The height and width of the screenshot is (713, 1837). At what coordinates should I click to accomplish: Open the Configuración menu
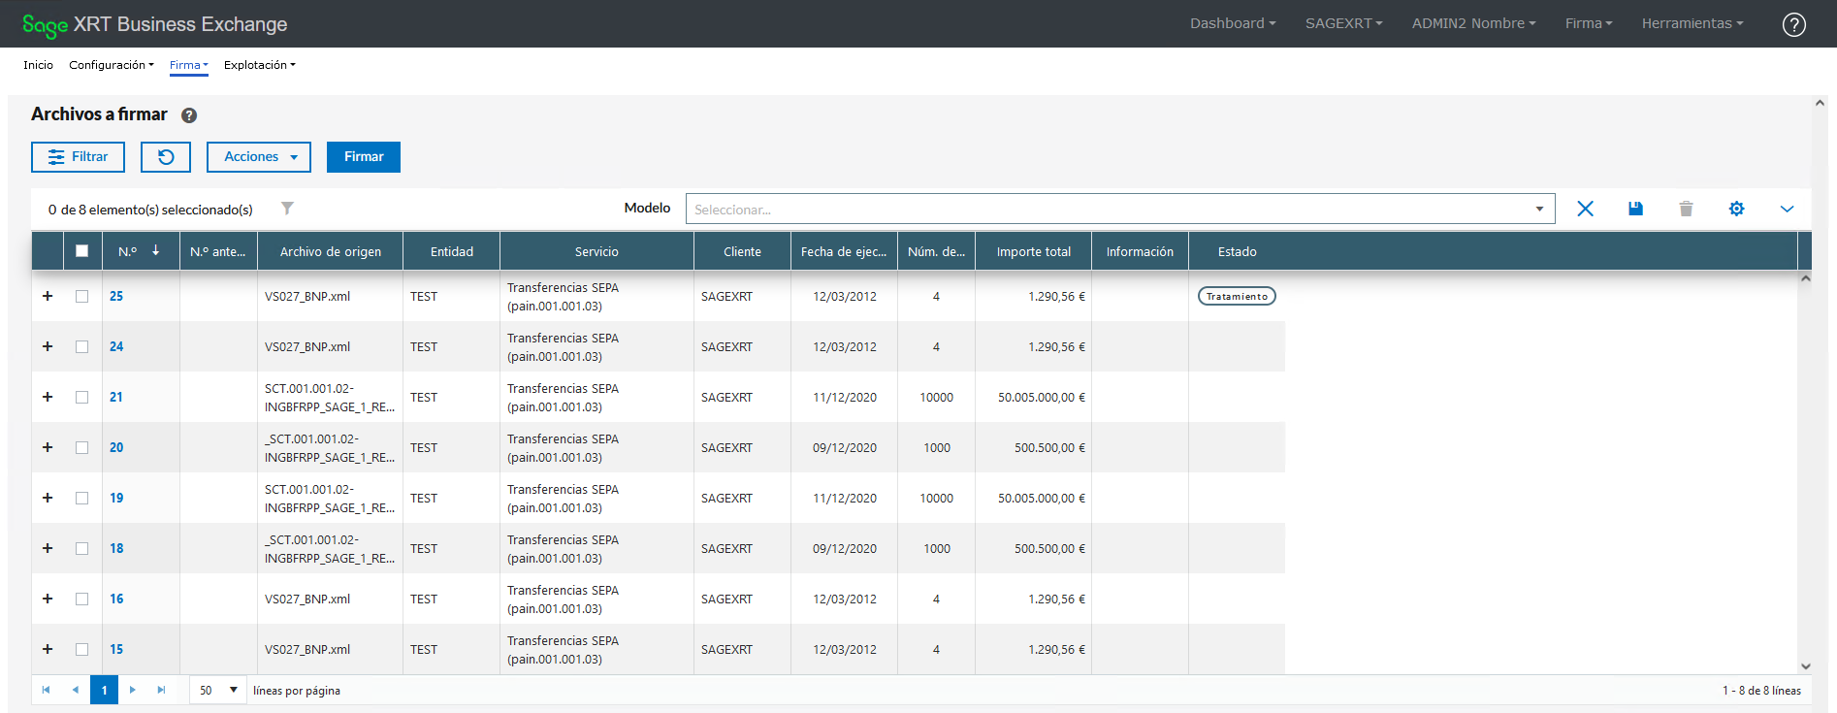coord(111,65)
